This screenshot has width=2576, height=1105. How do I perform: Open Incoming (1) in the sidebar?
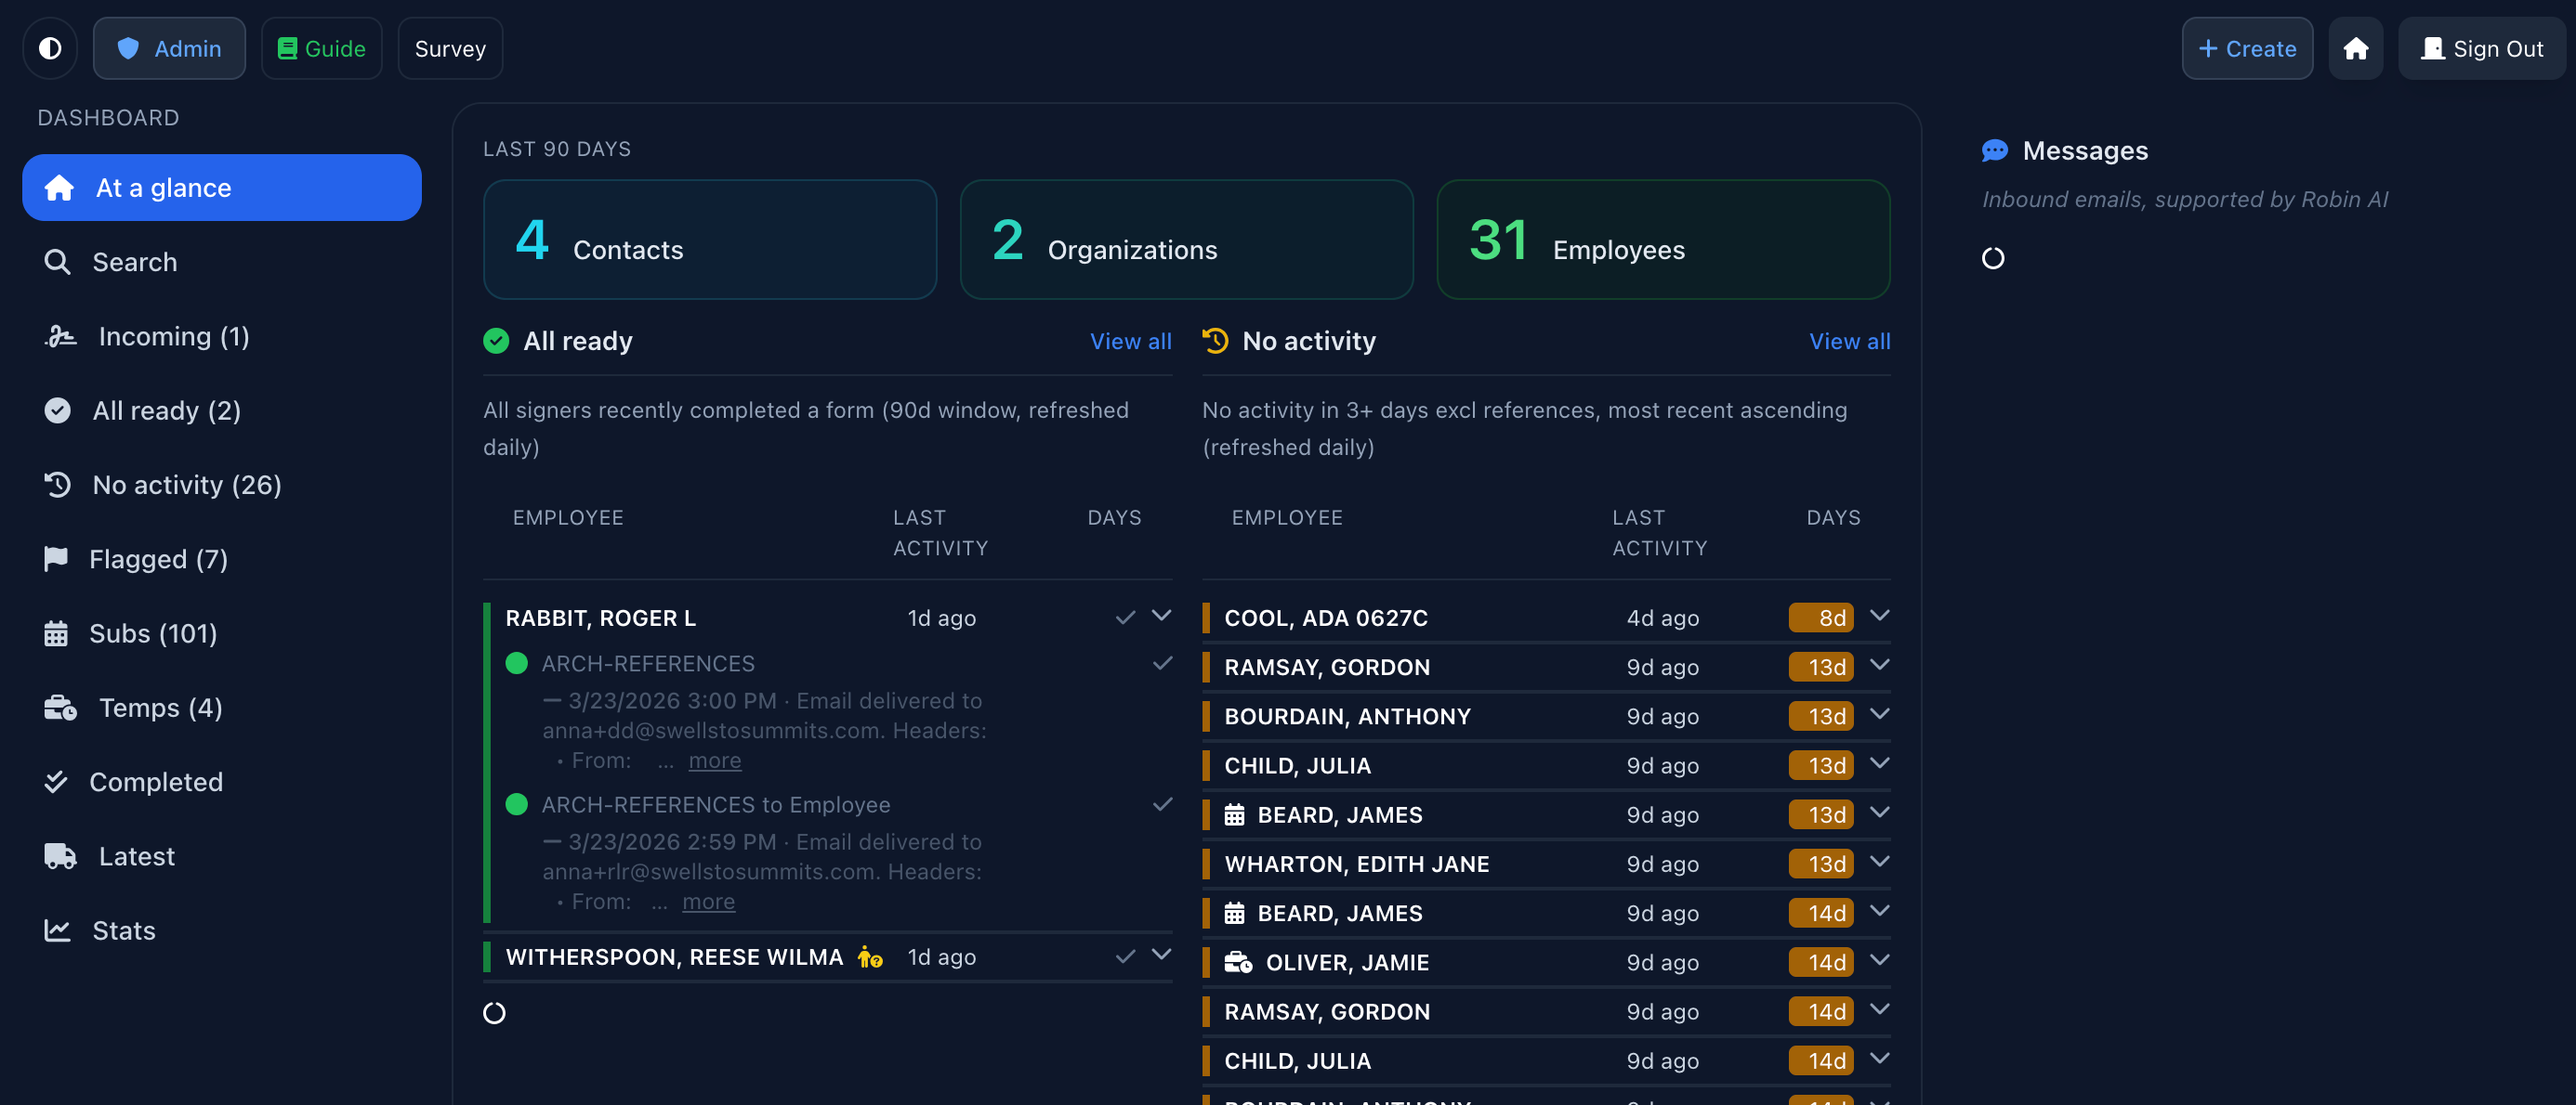(173, 337)
